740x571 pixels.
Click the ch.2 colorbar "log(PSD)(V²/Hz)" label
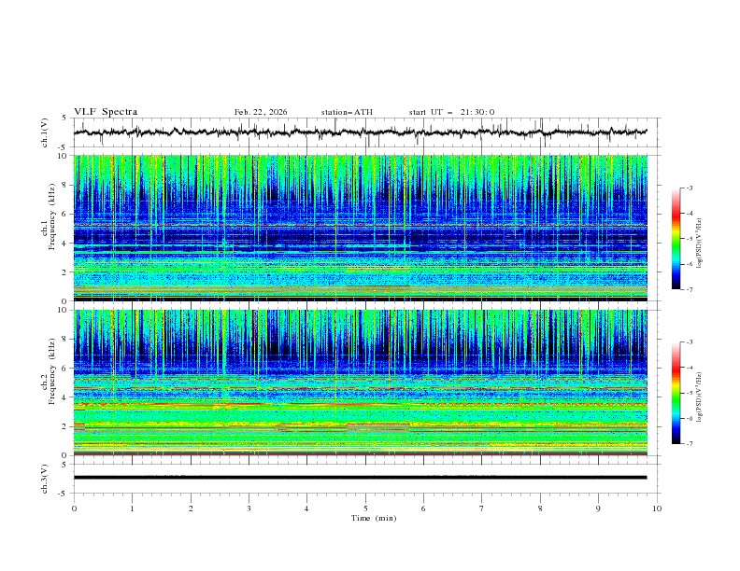click(x=699, y=397)
